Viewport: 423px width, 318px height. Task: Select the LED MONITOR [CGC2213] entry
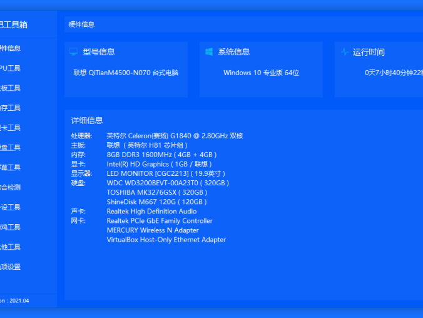tap(166, 173)
